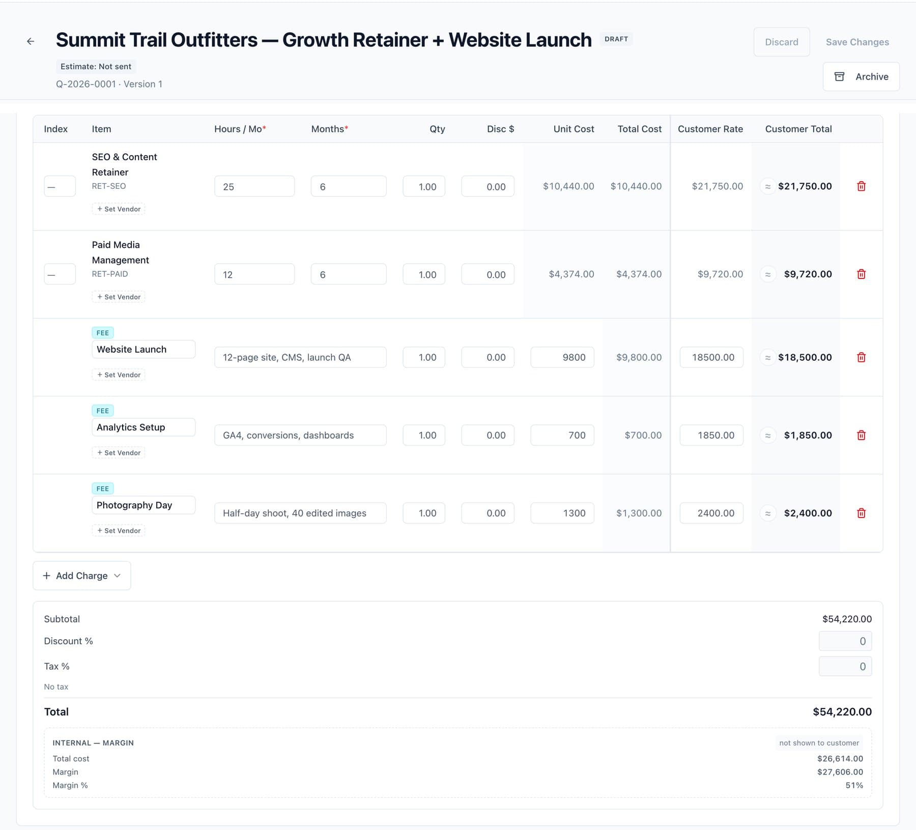Edit Months field for SEO & Content Retainer
Image resolution: width=916 pixels, height=830 pixels.
point(349,186)
